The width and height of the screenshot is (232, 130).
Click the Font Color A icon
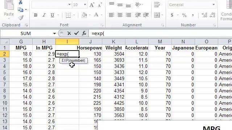pos(96,15)
